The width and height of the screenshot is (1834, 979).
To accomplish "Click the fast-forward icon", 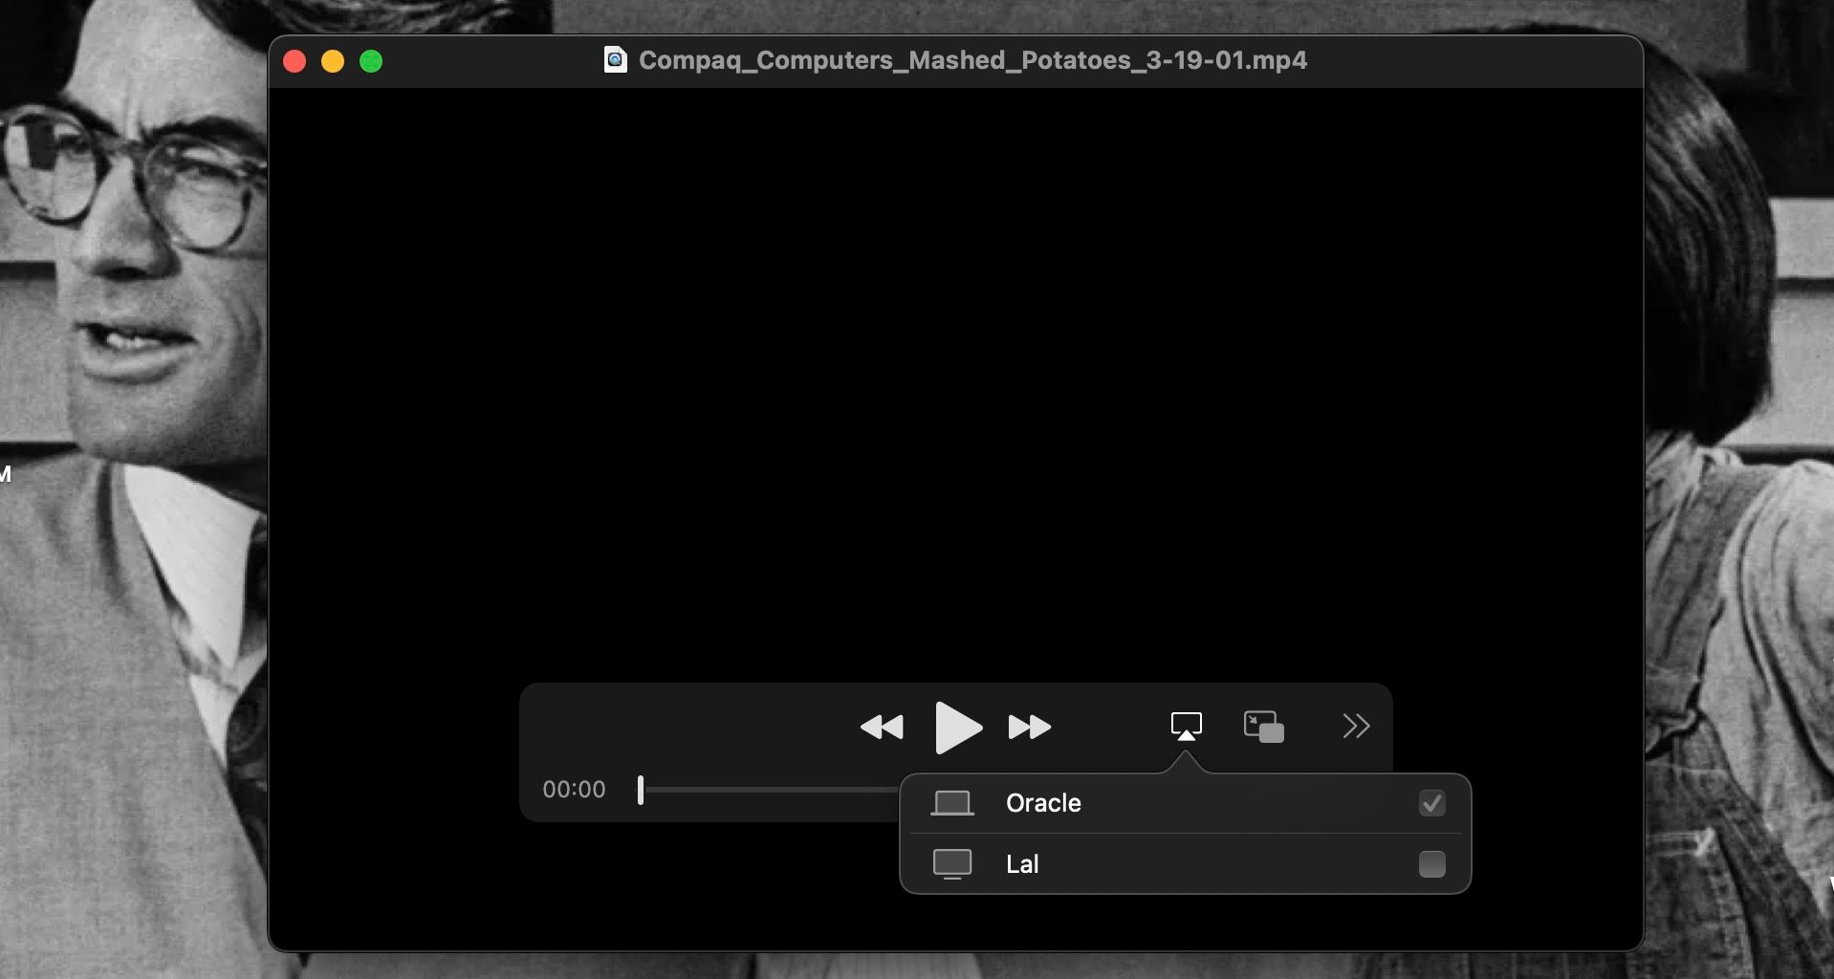I will (1030, 728).
